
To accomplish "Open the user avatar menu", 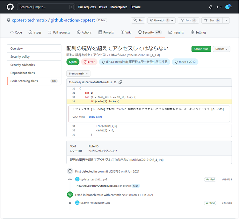I will 228,7.
